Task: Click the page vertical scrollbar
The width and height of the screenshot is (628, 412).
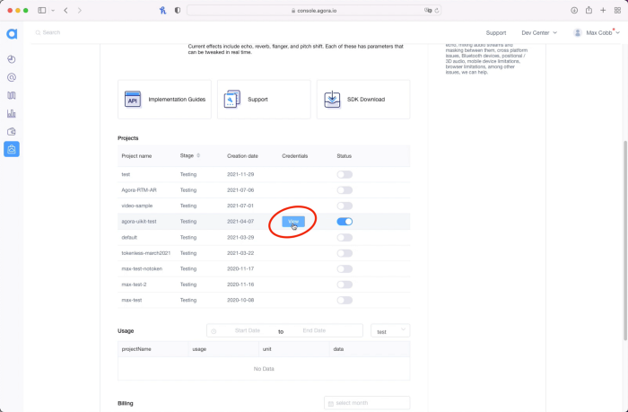Action: [x=625, y=241]
